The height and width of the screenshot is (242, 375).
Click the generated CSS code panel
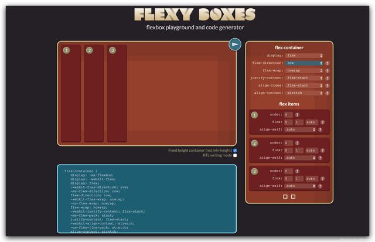(x=147, y=199)
